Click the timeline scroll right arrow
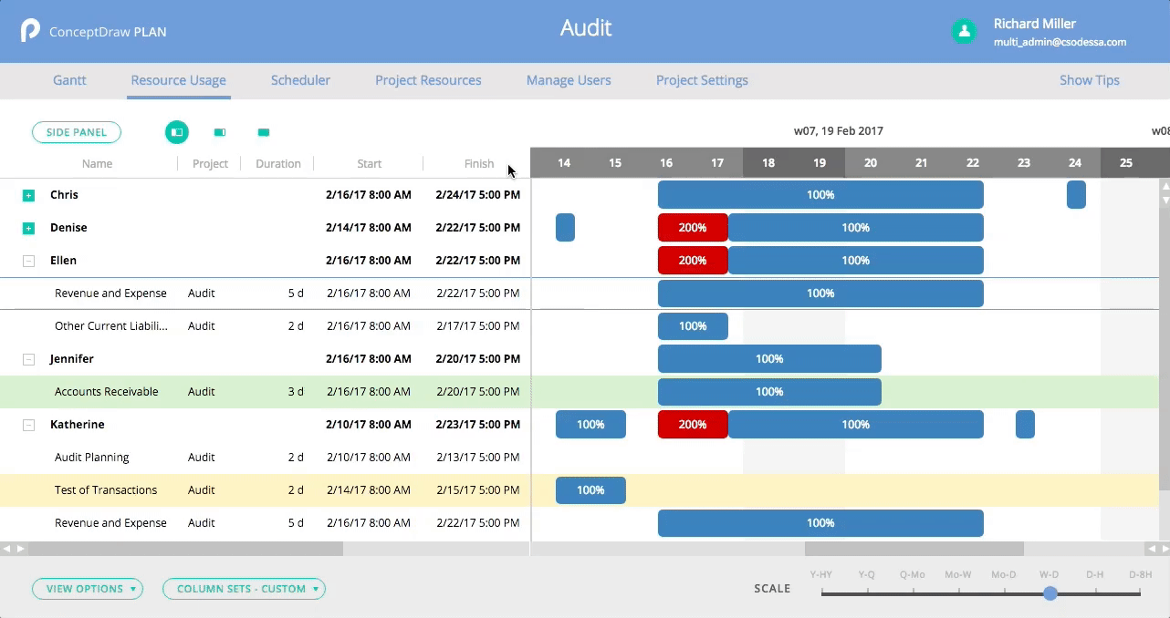Image resolution: width=1170 pixels, height=618 pixels. click(1164, 549)
